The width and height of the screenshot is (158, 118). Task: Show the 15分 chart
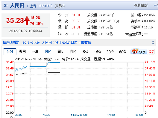[x=98, y=52]
